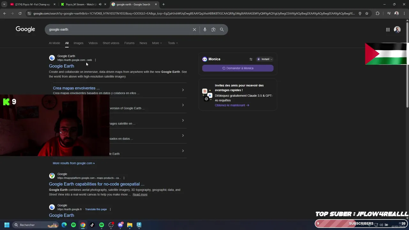Click inside the google earth search field

point(118,29)
